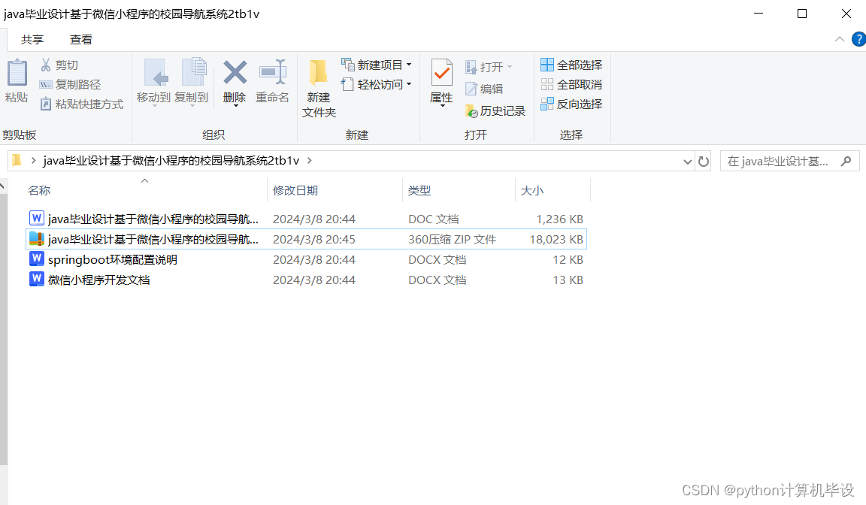
Task: Open the dropdown arrow under Delete (删除)
Action: [236, 106]
